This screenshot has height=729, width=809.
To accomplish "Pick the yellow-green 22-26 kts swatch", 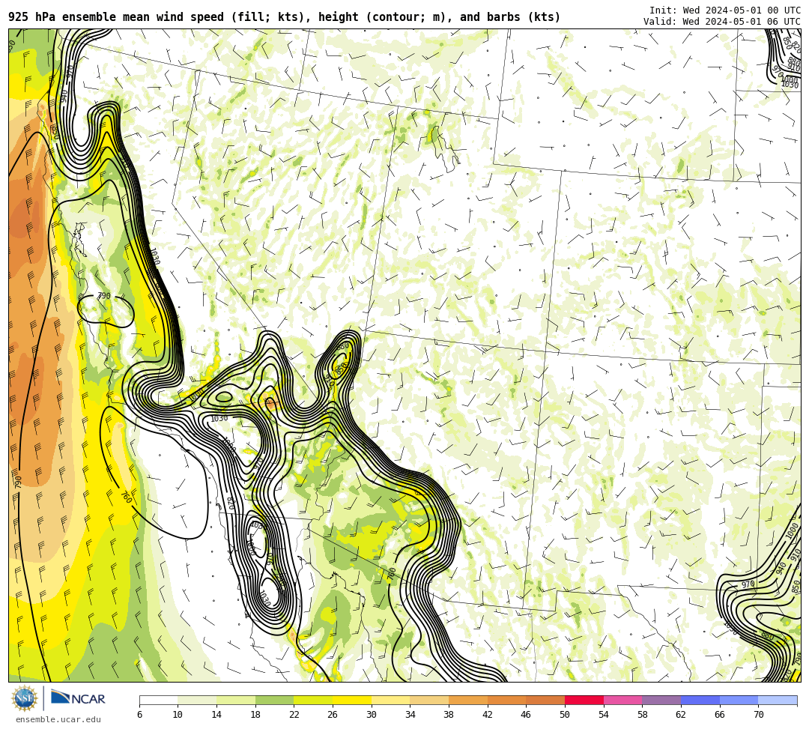I will click(313, 700).
